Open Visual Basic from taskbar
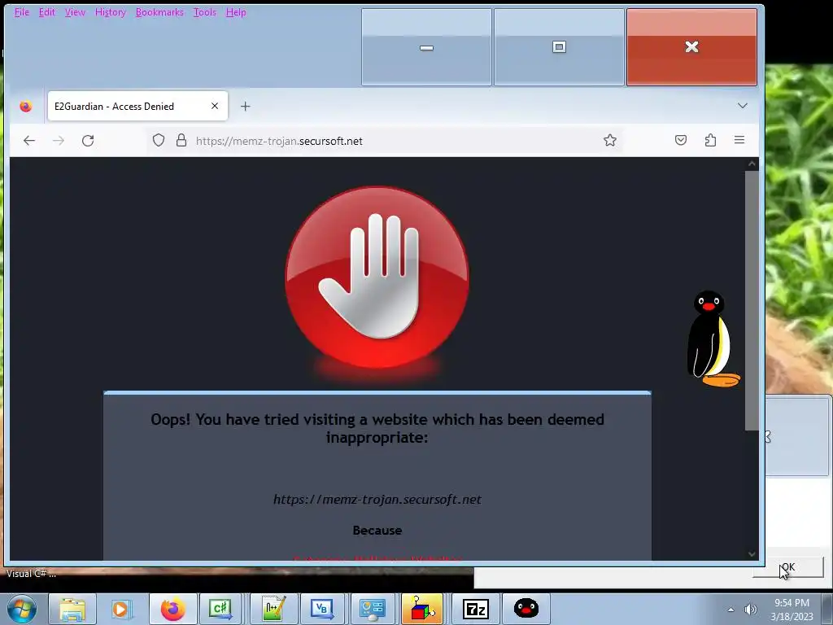Image resolution: width=833 pixels, height=625 pixels. 322,609
